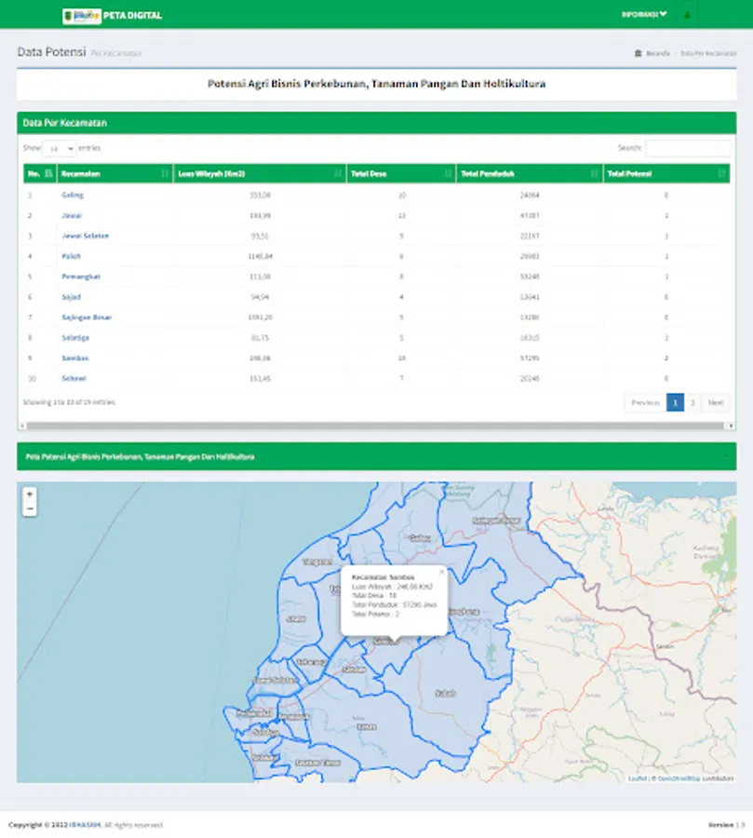Image resolution: width=753 pixels, height=838 pixels.
Task: Open the Show entries count dropdown
Action: pos(60,149)
